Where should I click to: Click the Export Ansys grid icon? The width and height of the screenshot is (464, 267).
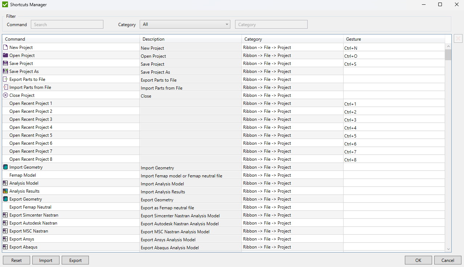5,239
